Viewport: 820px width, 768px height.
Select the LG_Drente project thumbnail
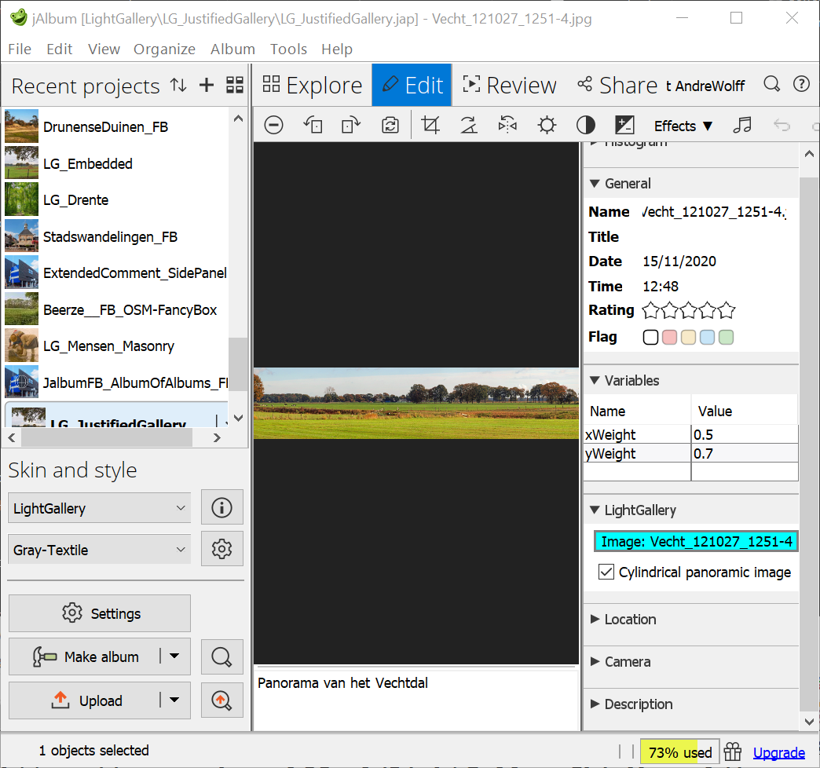tap(21, 200)
